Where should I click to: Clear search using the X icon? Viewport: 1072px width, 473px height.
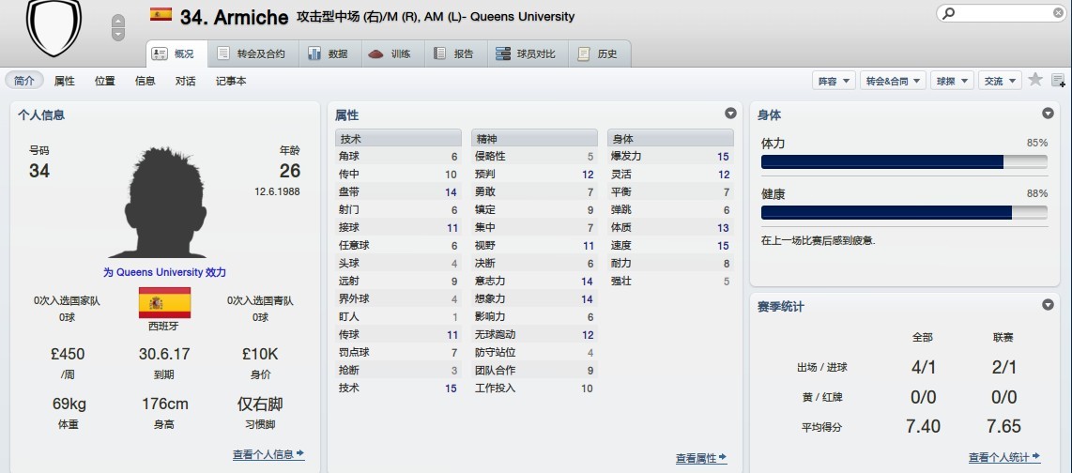pos(1058,14)
